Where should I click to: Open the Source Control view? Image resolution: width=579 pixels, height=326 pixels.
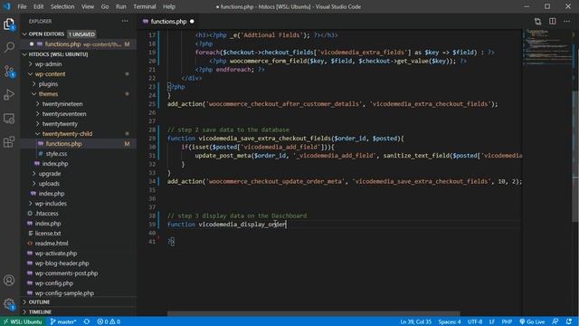click(x=9, y=71)
